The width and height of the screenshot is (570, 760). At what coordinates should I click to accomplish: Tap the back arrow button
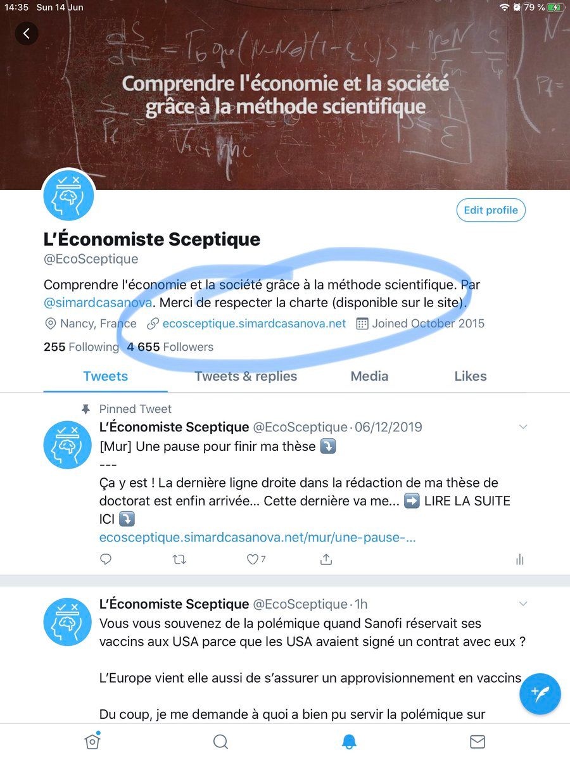pyautogui.click(x=27, y=34)
